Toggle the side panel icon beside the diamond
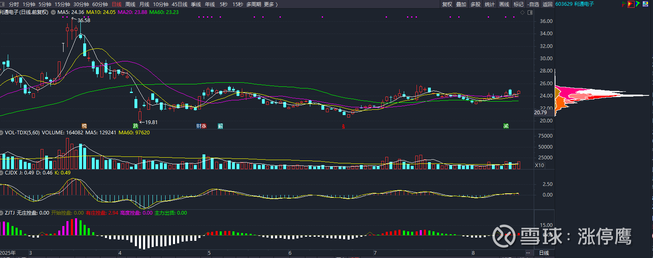The width and height of the screenshot is (653, 258). 530,12
